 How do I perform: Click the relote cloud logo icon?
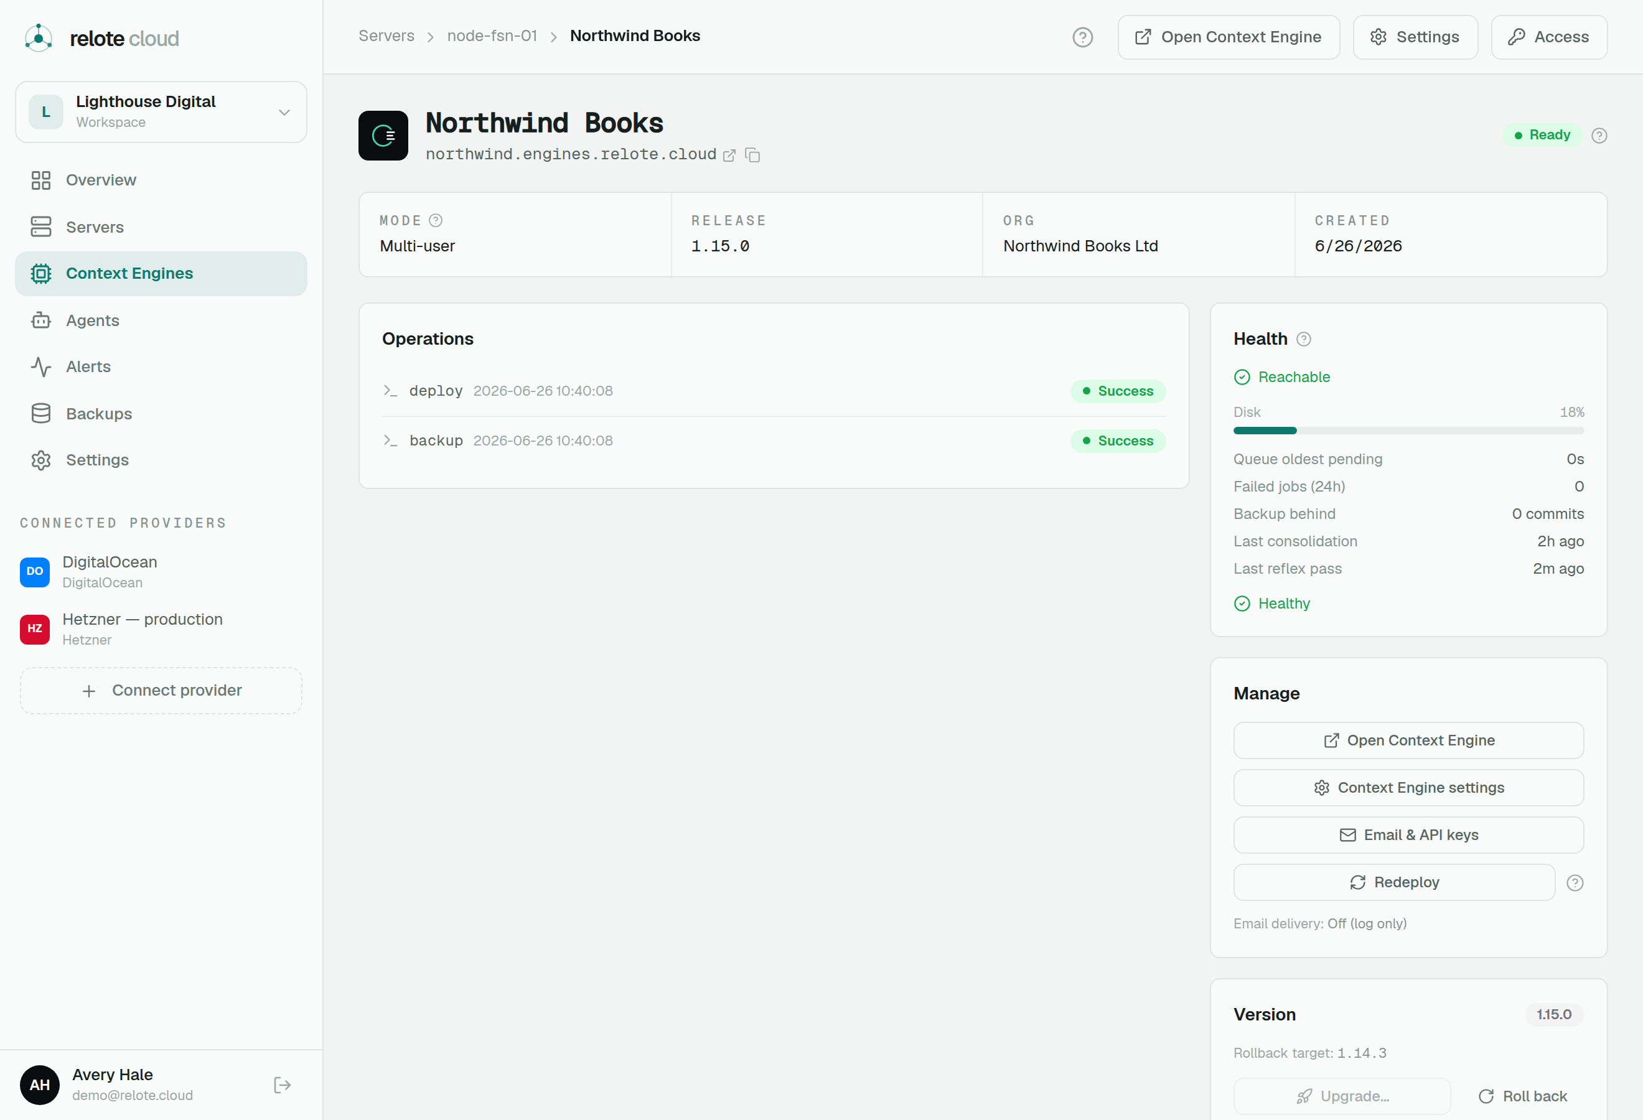click(38, 38)
